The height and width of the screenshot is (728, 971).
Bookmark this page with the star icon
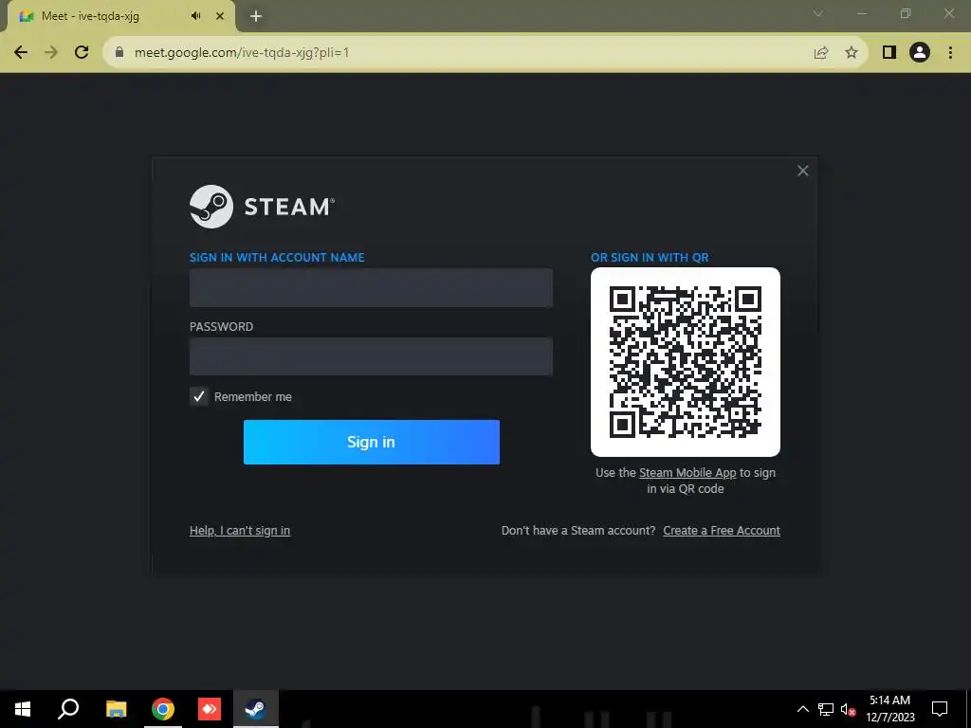pyautogui.click(x=852, y=53)
